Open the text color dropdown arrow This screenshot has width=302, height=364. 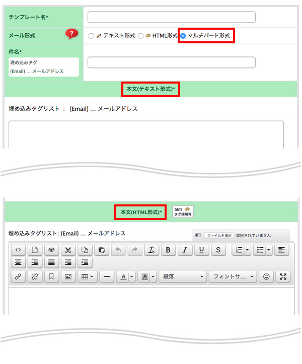click(132, 276)
